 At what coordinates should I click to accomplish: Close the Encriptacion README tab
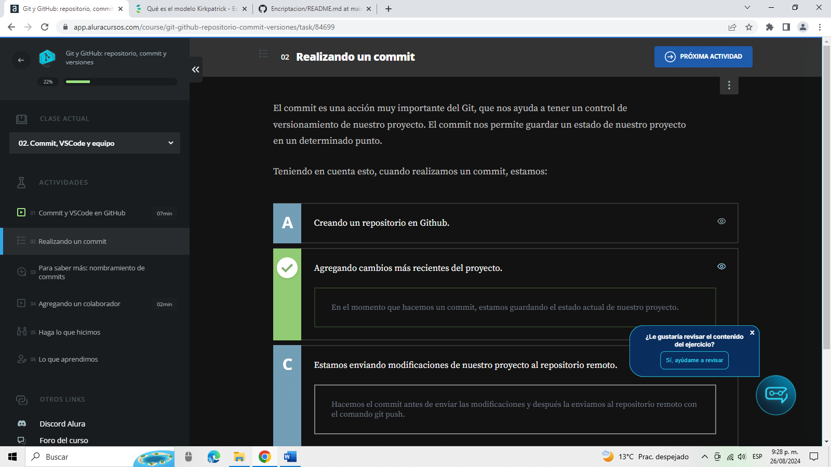point(369,9)
